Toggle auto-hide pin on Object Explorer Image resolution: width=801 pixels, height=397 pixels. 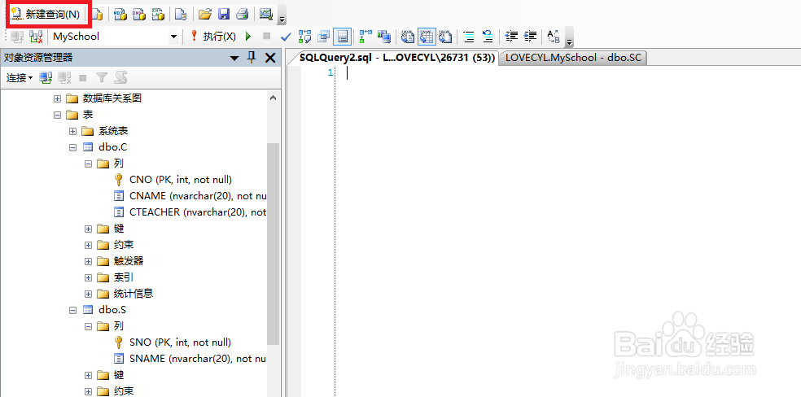[x=252, y=57]
